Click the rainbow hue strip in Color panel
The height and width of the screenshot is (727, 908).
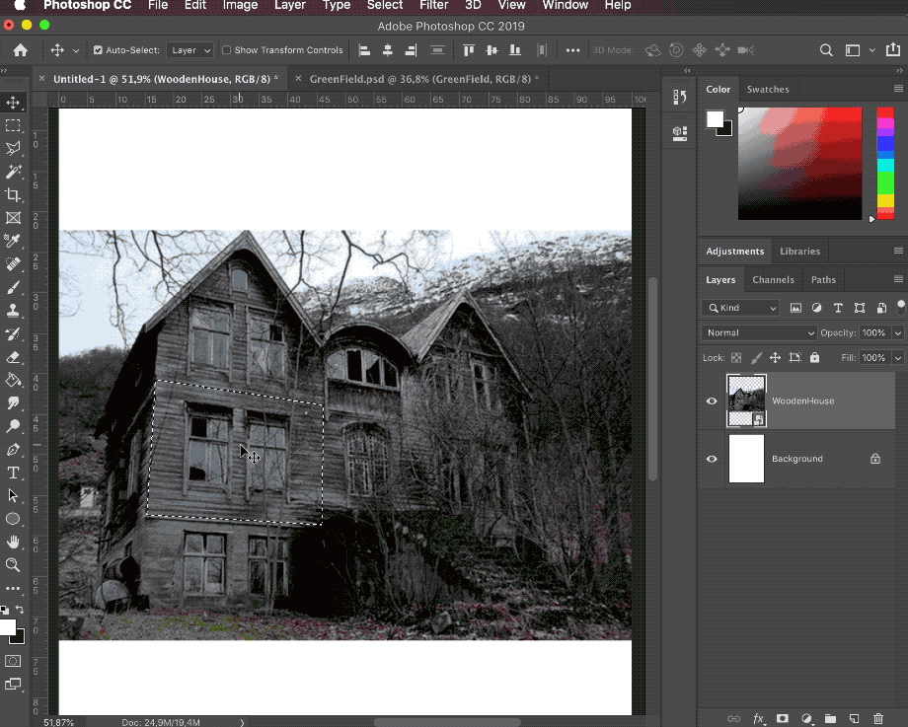click(x=885, y=163)
